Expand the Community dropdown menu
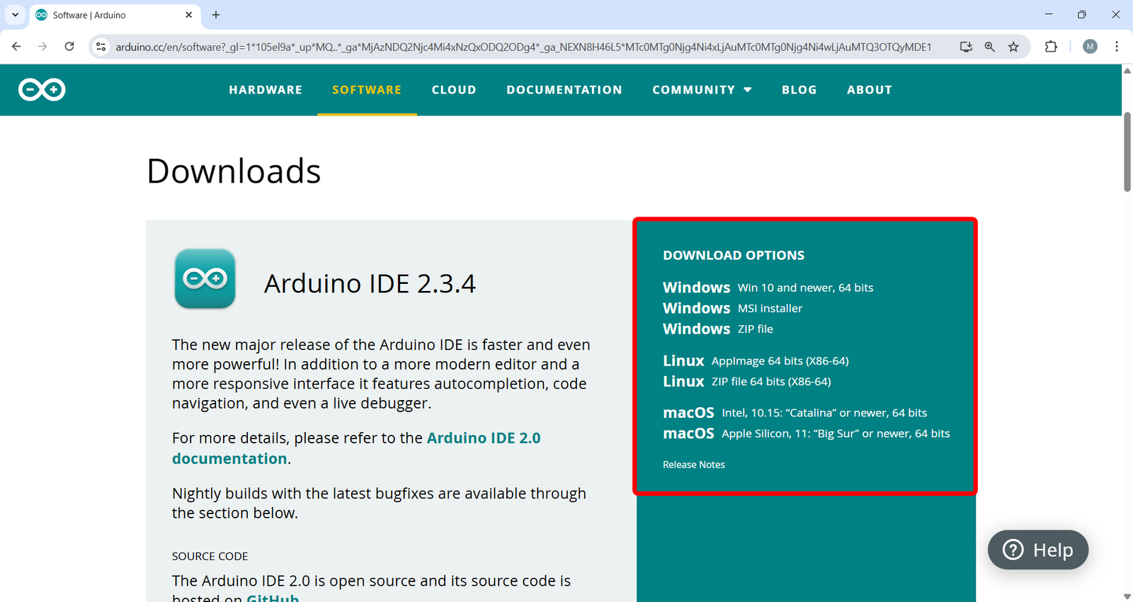1133x602 pixels. coord(702,90)
